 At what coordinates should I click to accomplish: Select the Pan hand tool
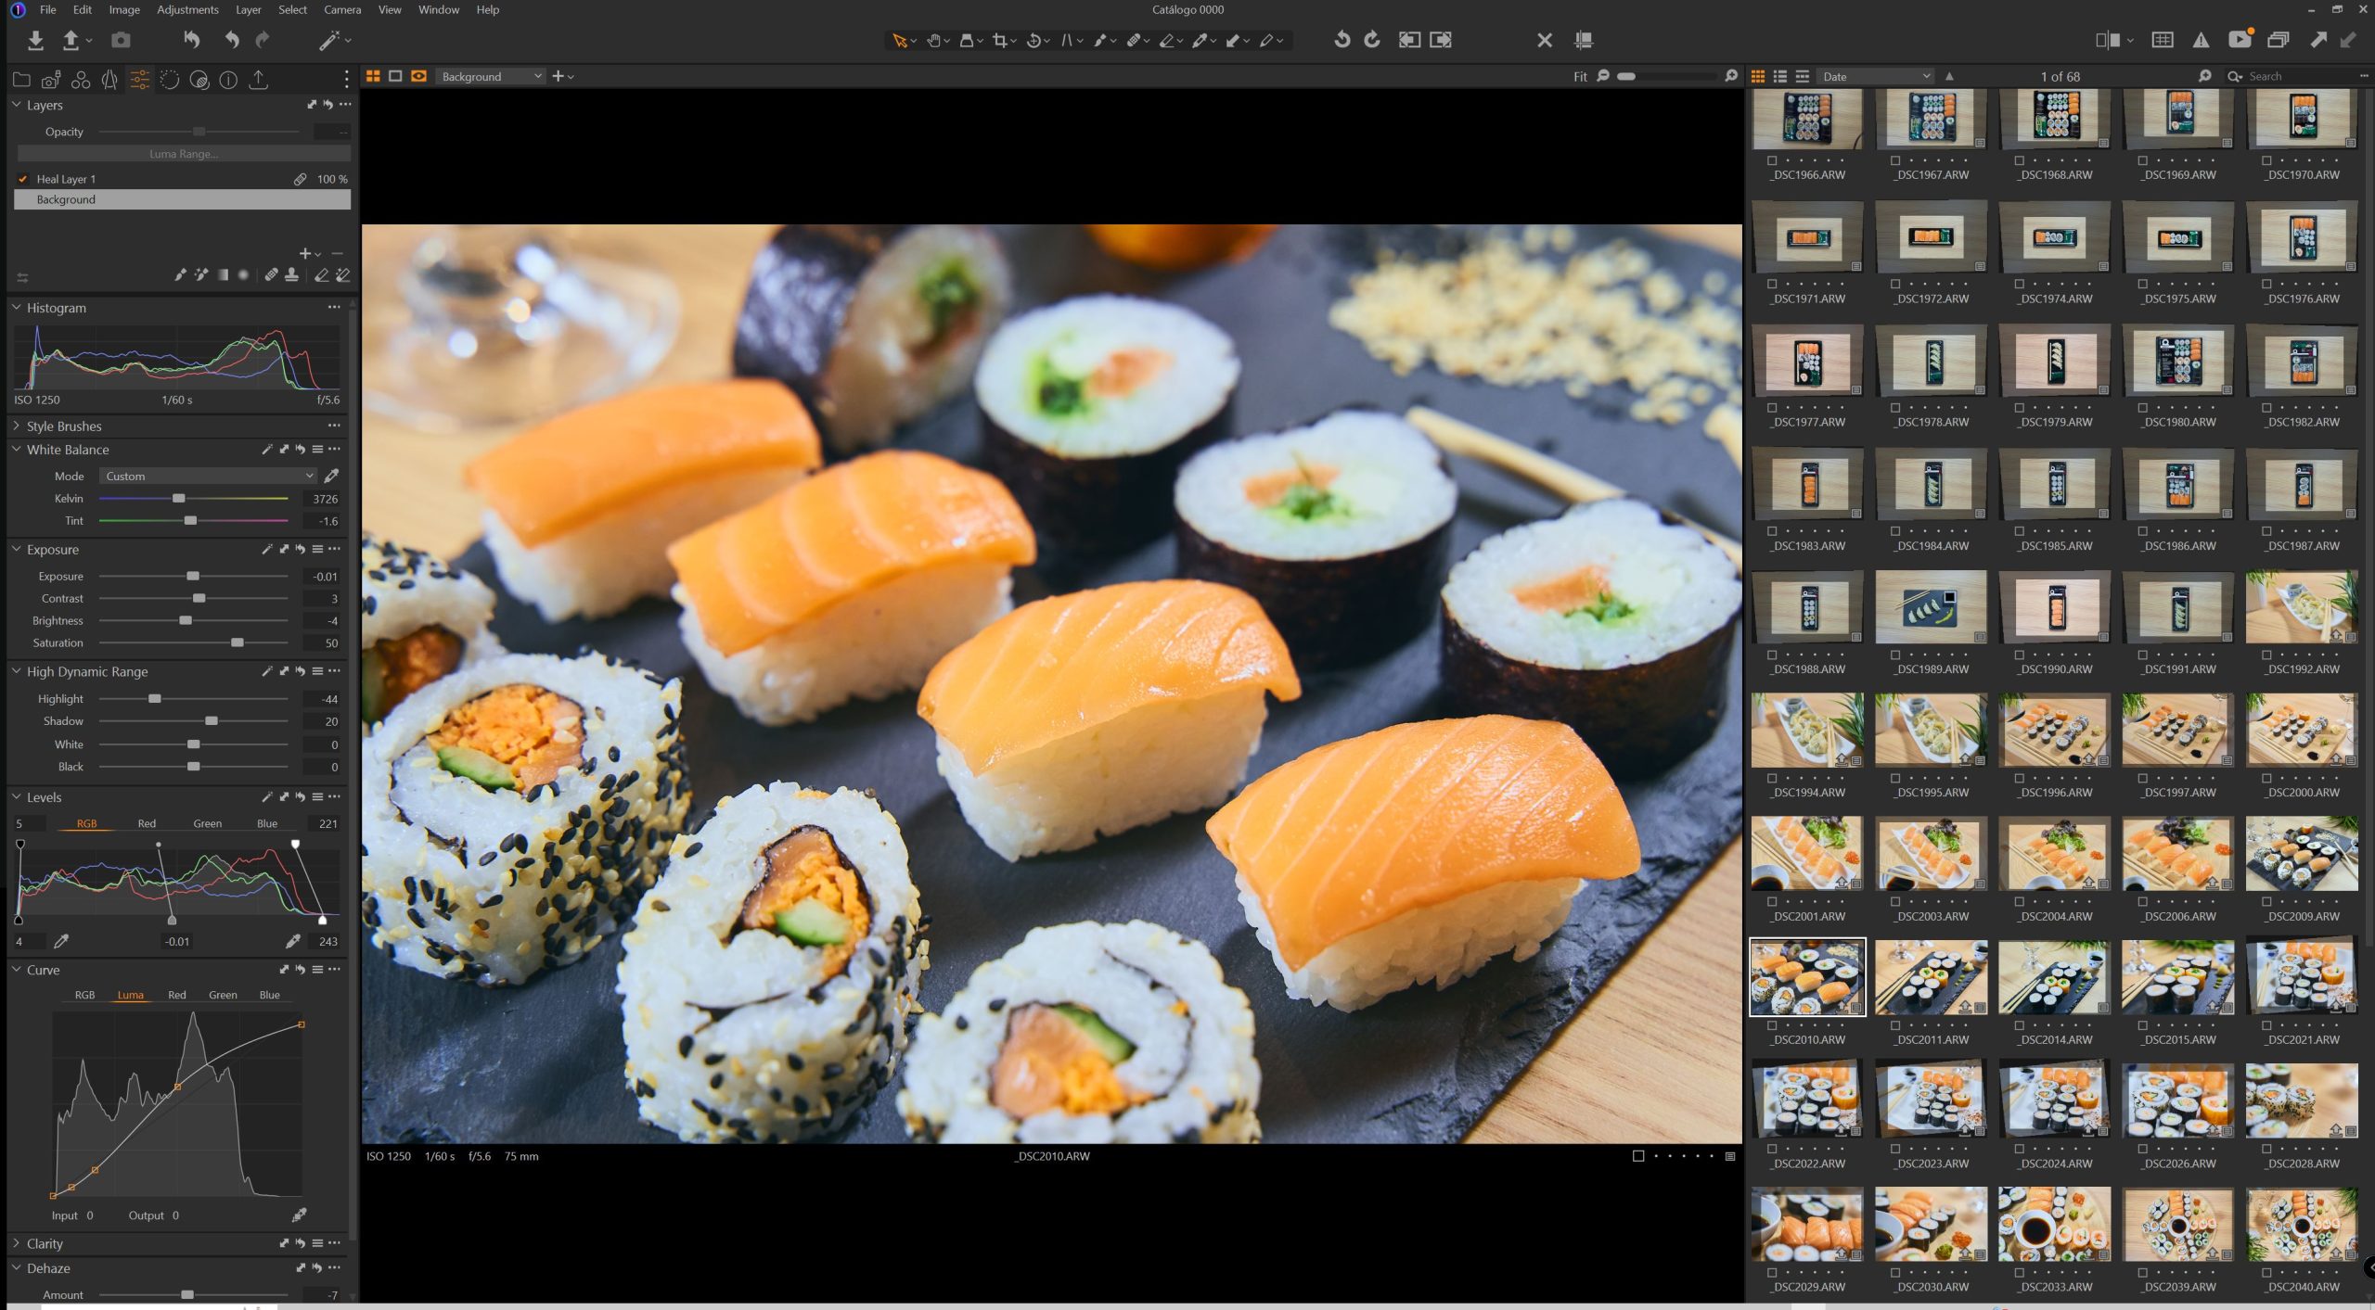[x=933, y=40]
